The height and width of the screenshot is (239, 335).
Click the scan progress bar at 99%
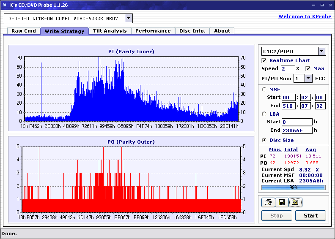pyautogui.click(x=293, y=187)
